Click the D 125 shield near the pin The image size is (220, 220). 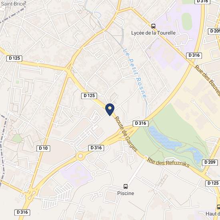point(89,96)
